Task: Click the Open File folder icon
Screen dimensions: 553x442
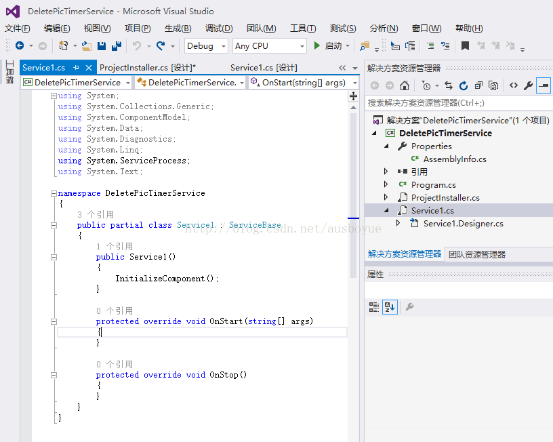Action: 87,46
